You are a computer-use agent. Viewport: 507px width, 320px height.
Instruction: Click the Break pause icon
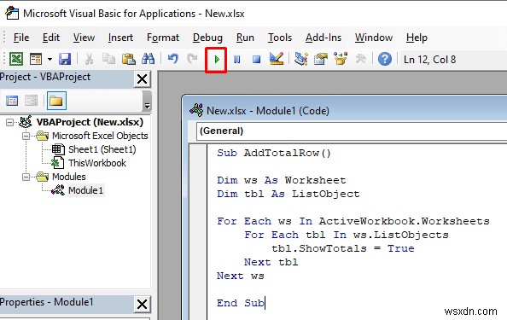pos(236,60)
